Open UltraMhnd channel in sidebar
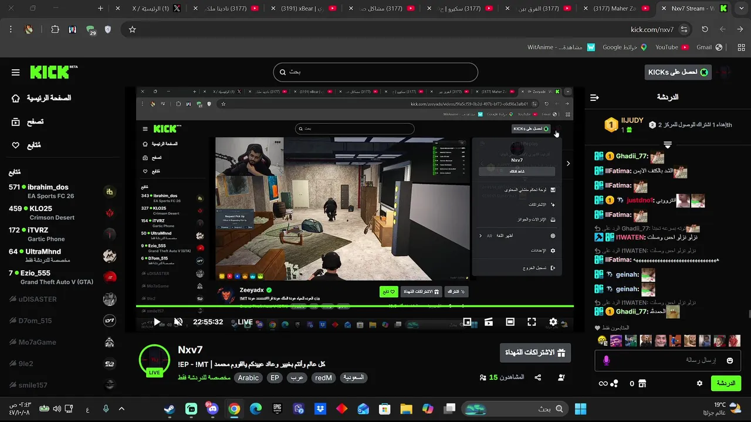The image size is (751, 422). click(63, 256)
